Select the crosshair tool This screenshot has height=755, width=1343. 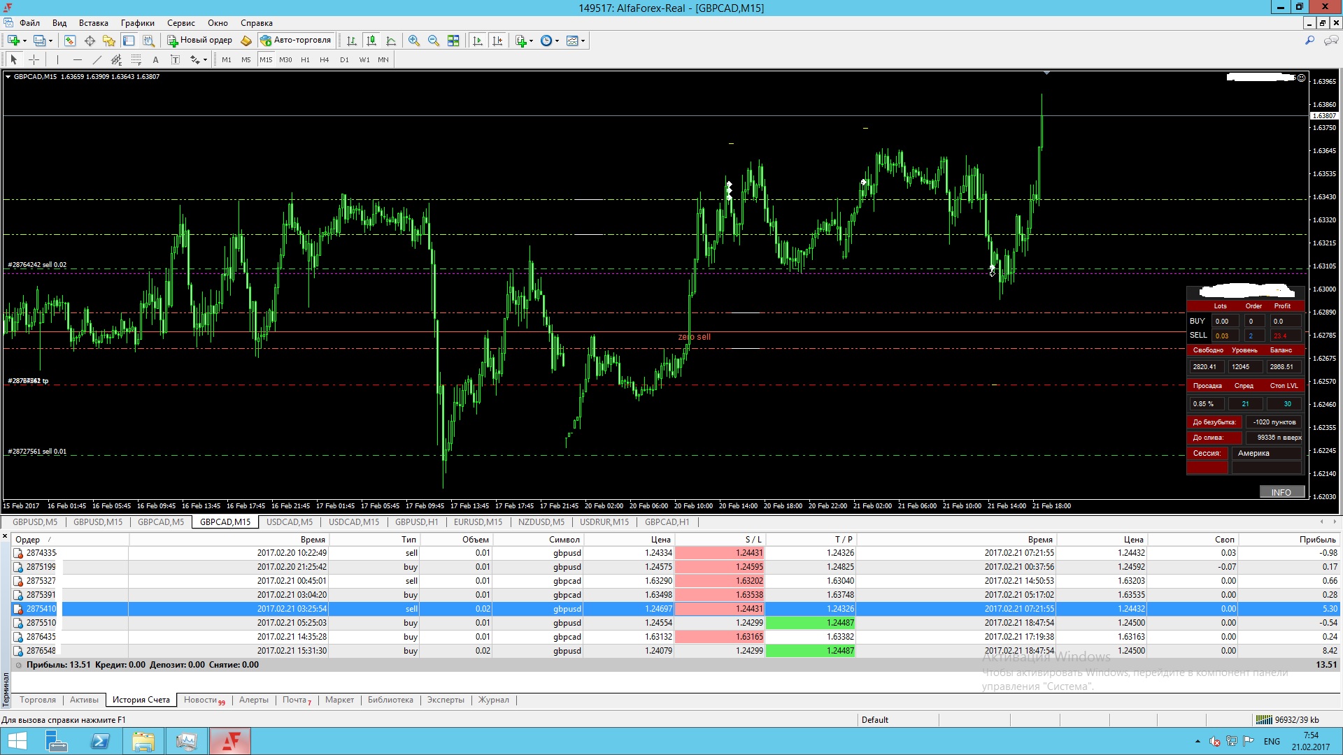pyautogui.click(x=34, y=59)
